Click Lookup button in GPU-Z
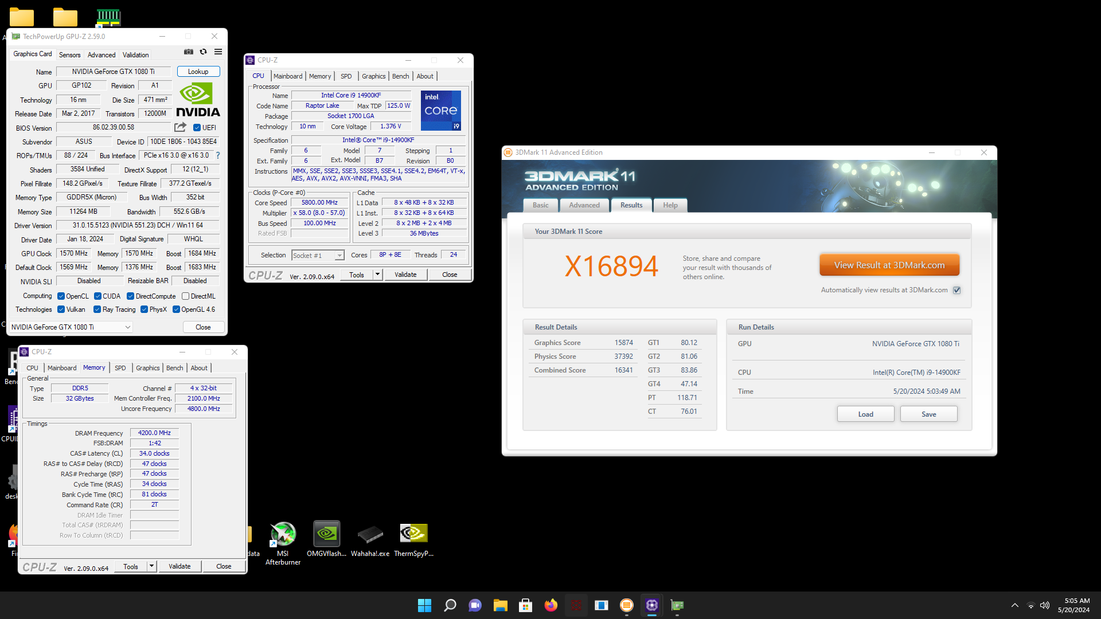1101x619 pixels. tap(198, 72)
